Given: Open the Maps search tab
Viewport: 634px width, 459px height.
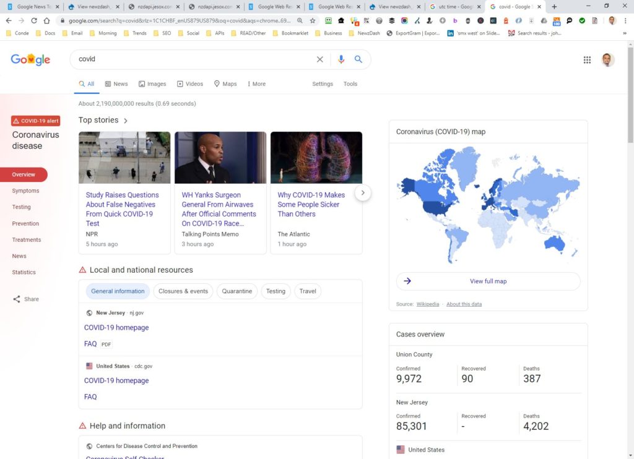Looking at the screenshot, I should [x=225, y=84].
